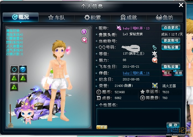
Task: Click the nickname badge icon before baby
Action: coord(119,28)
